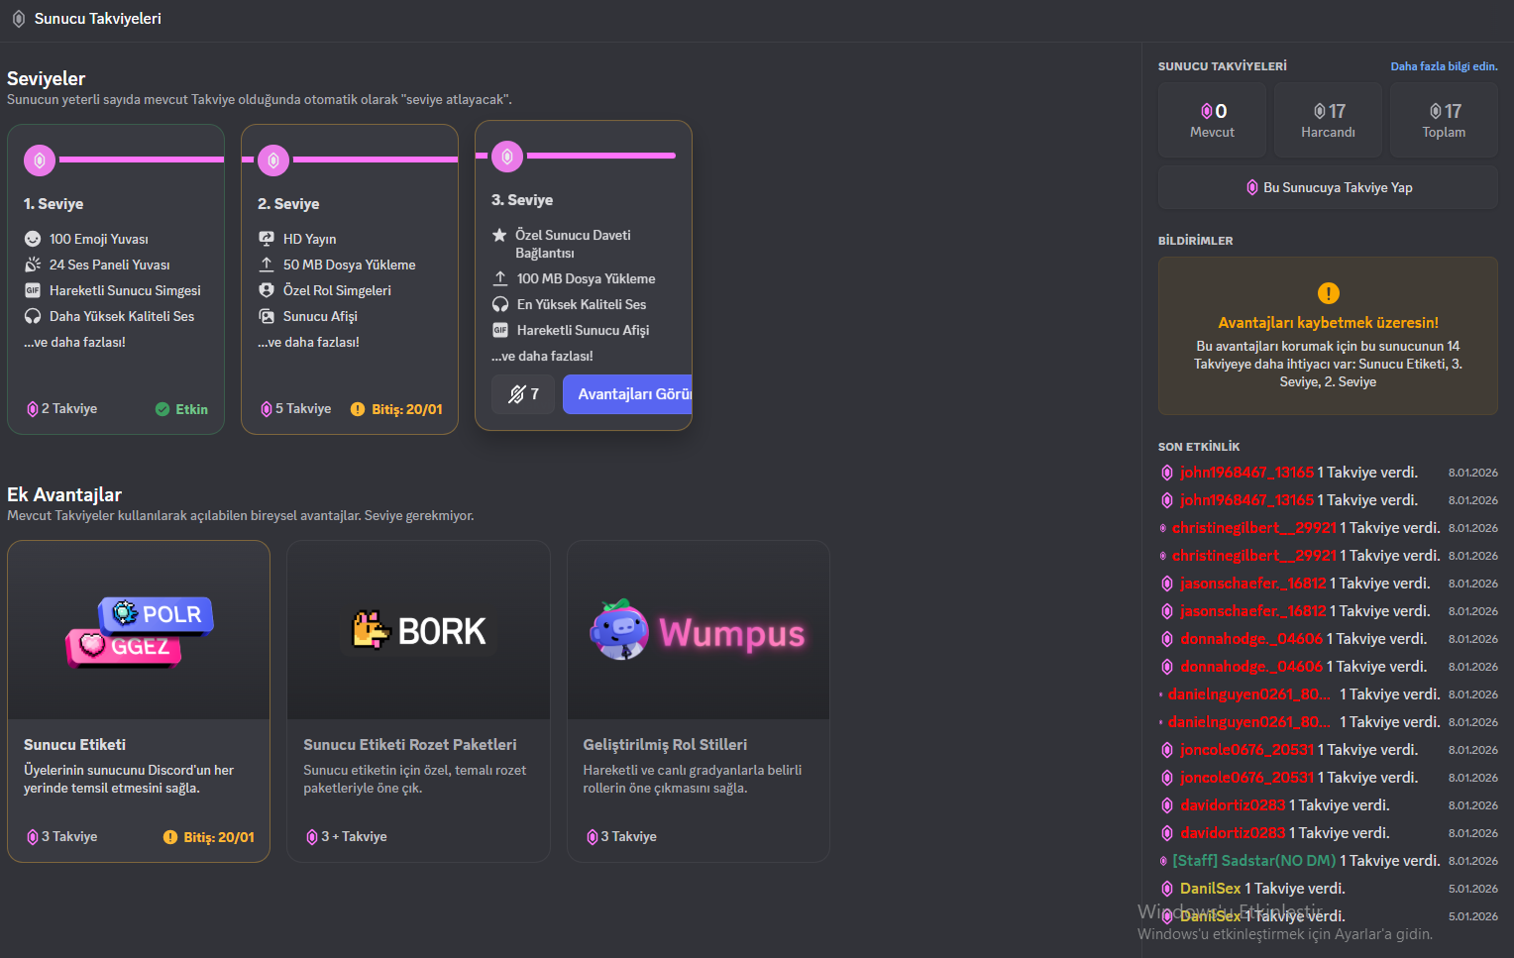
Task: Click the upload arrow icon beside 100 MB Dosya Yükleme
Action: point(500,278)
